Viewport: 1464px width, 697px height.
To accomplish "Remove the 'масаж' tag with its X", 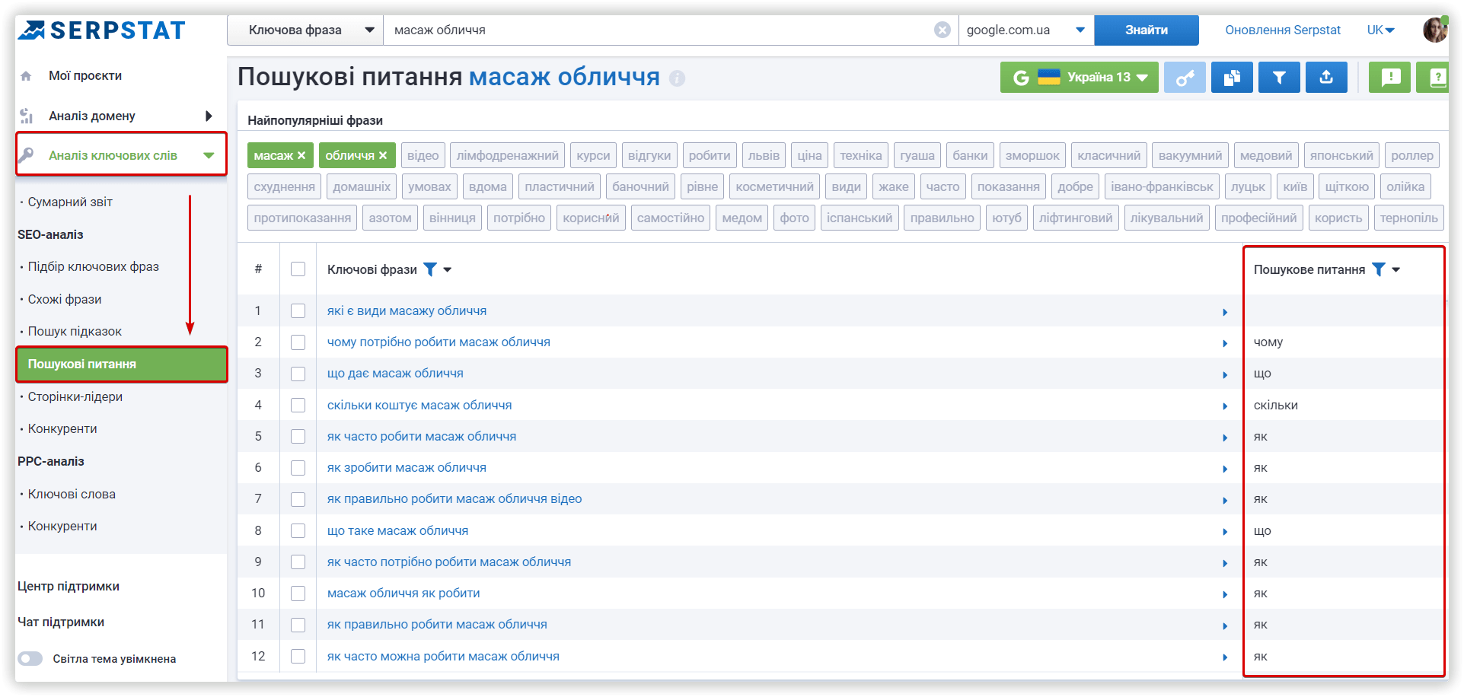I will [x=301, y=155].
